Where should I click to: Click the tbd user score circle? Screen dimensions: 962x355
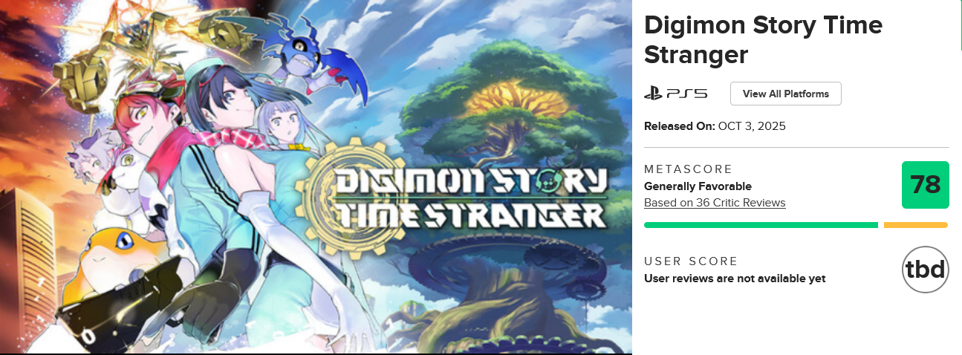click(925, 269)
